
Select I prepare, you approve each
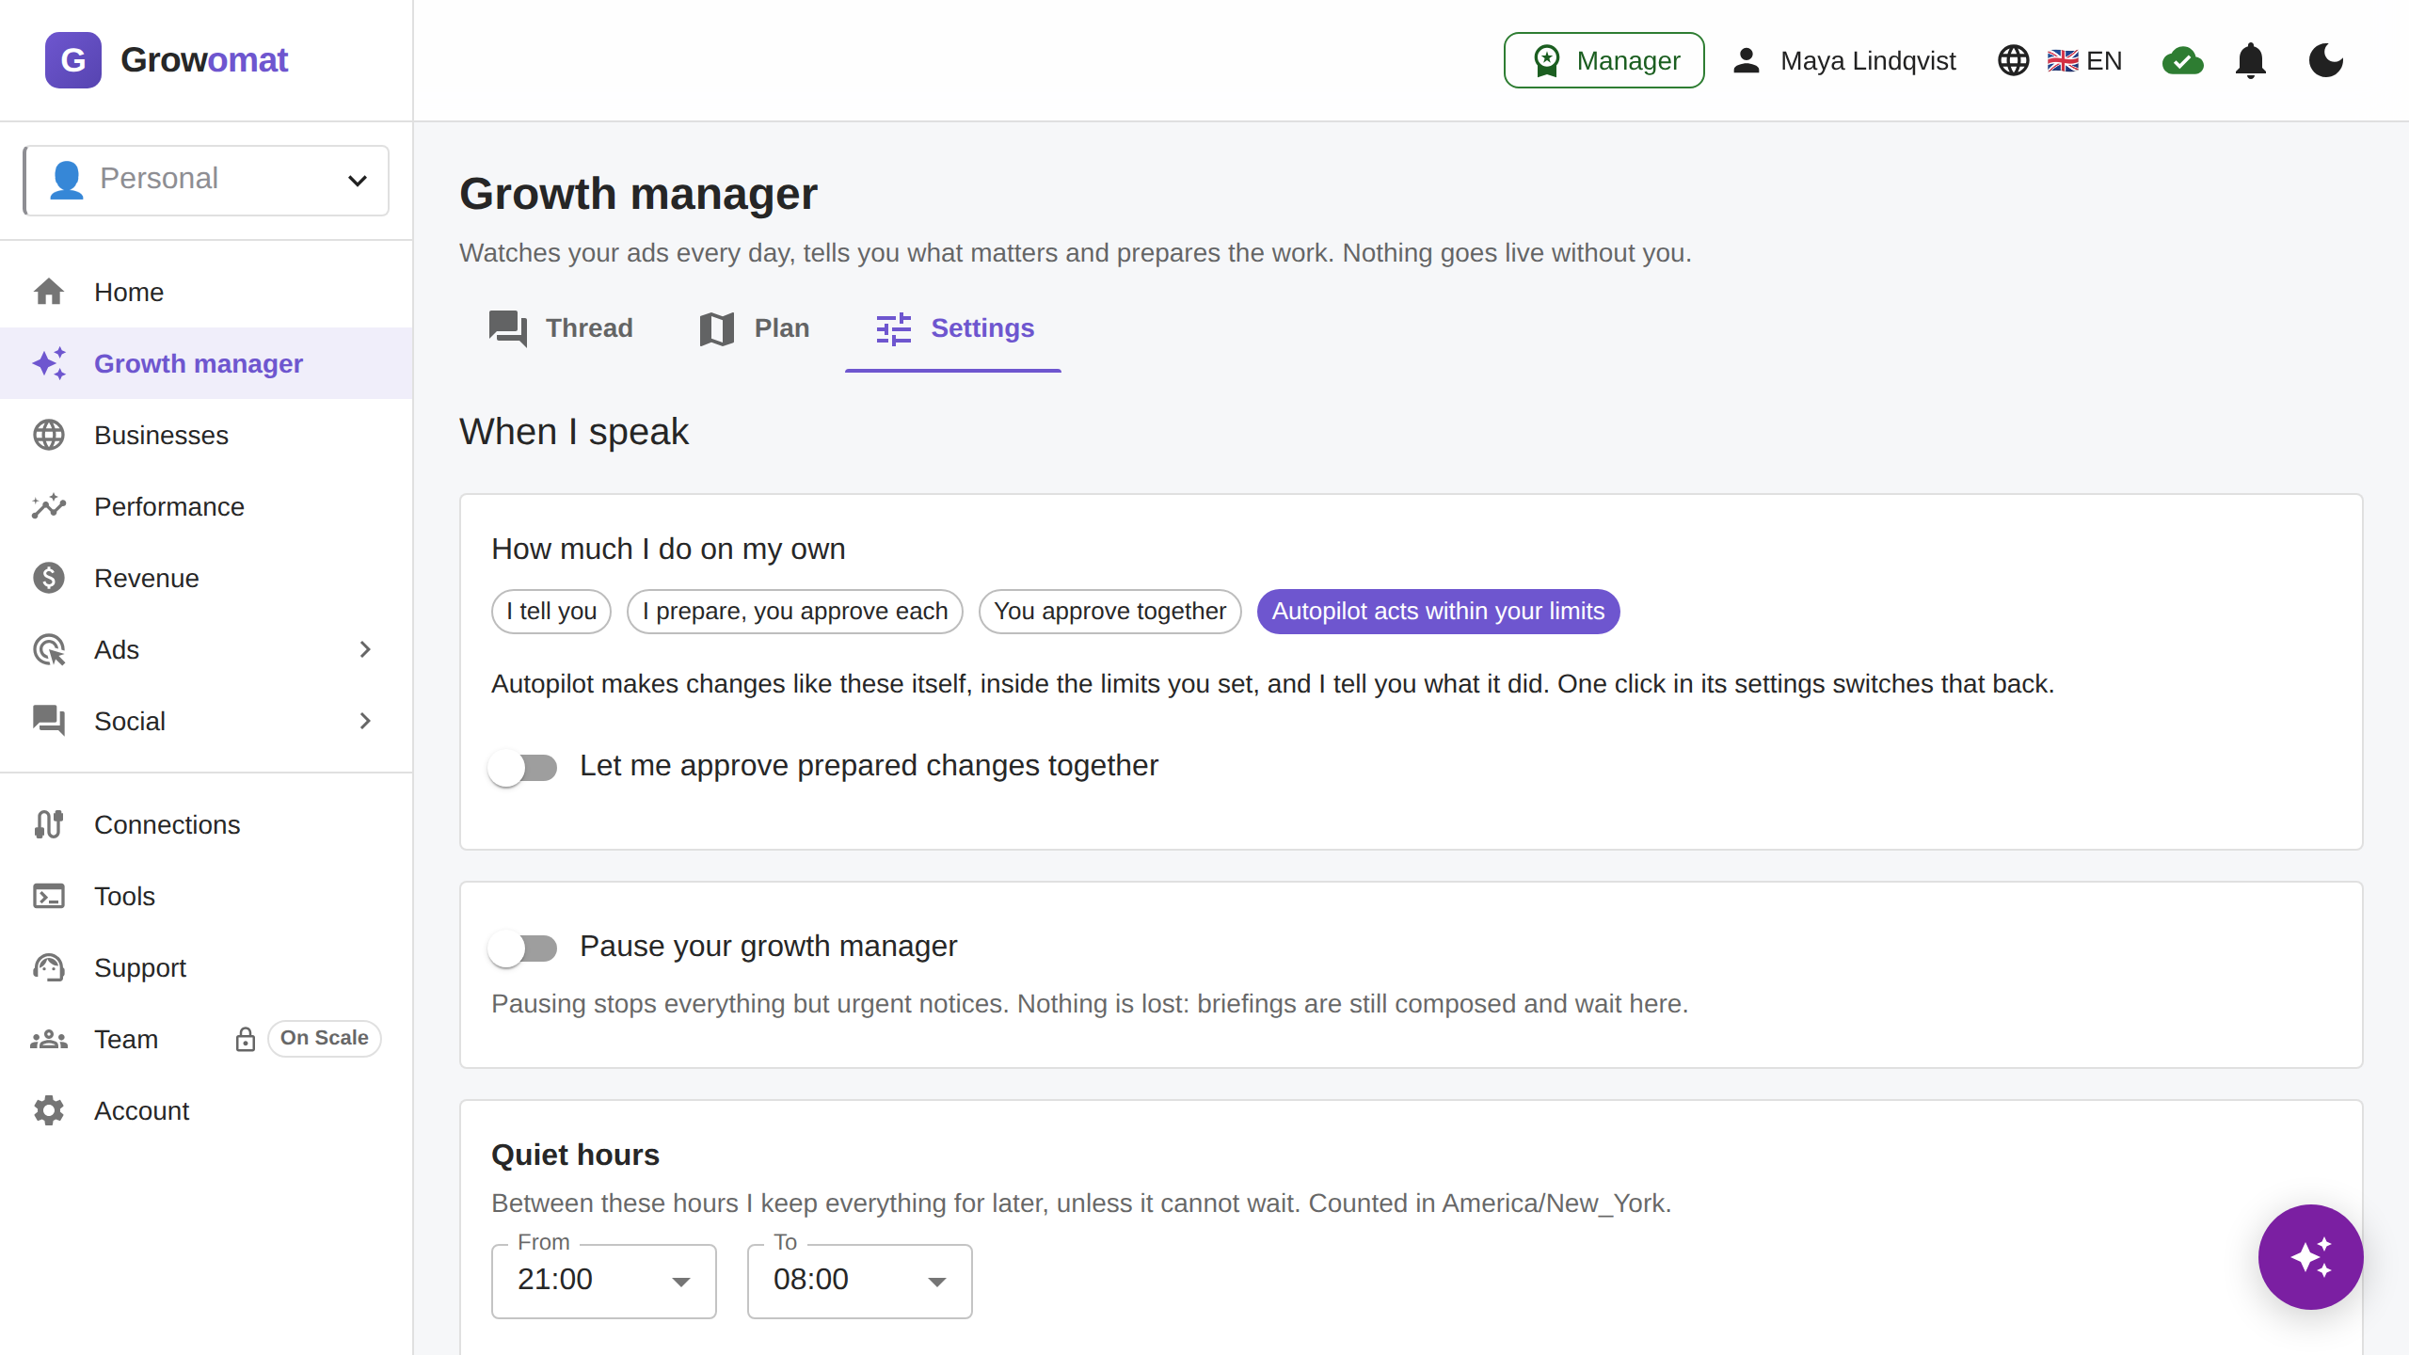tap(795, 612)
